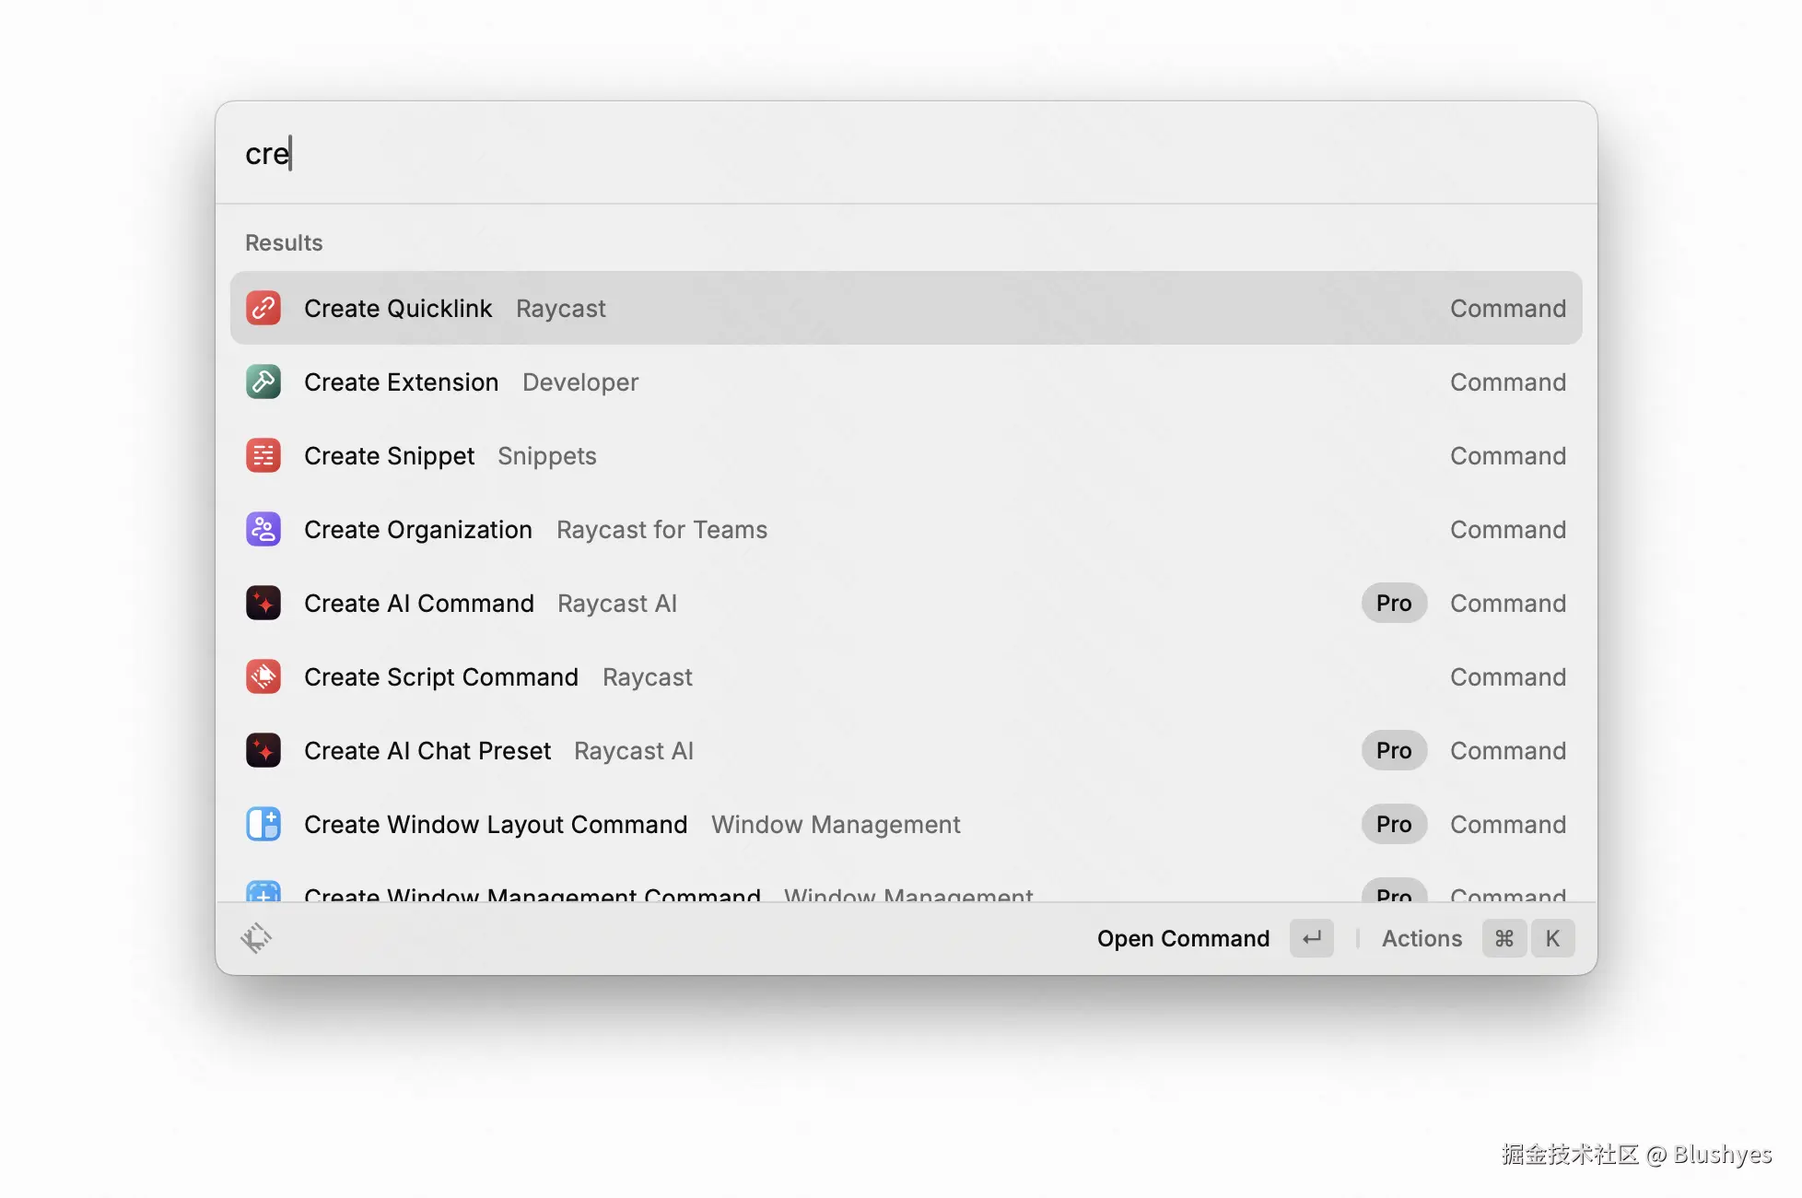Select the partially visible Create Window Management Command
The width and height of the screenshot is (1802, 1198).
tap(532, 893)
